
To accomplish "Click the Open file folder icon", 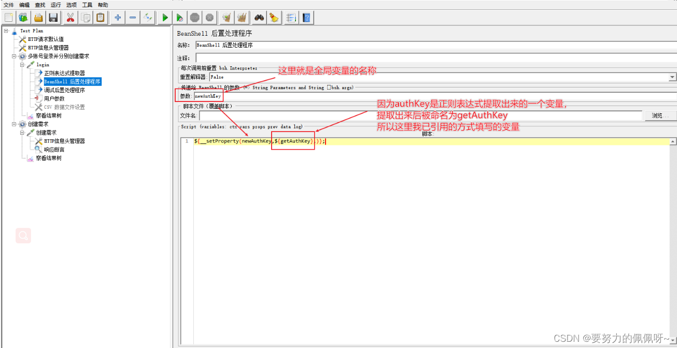I will click(x=38, y=18).
